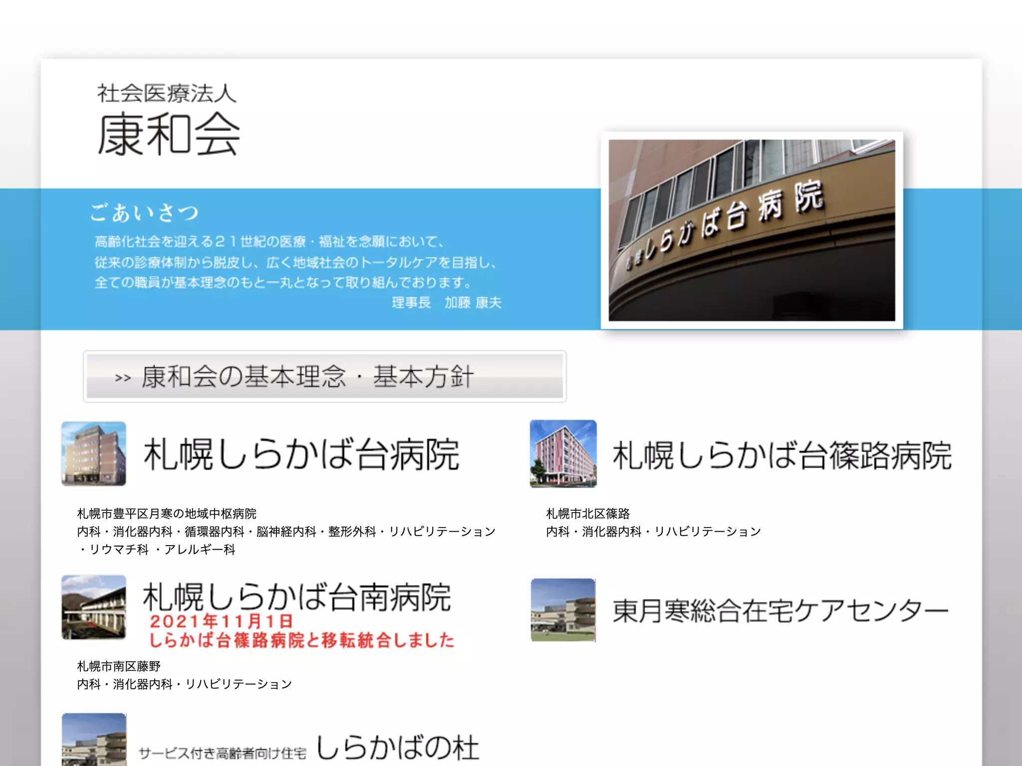This screenshot has width=1022, height=766.
Task: Click the 全ての職員が基本理念のもと greeting line
Action: coord(283,282)
